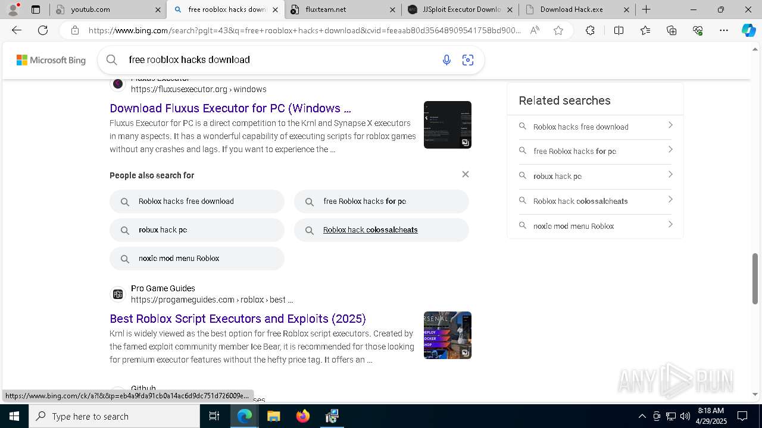762x428 pixels.
Task: Open related search robux hack pc
Action: tap(595, 176)
